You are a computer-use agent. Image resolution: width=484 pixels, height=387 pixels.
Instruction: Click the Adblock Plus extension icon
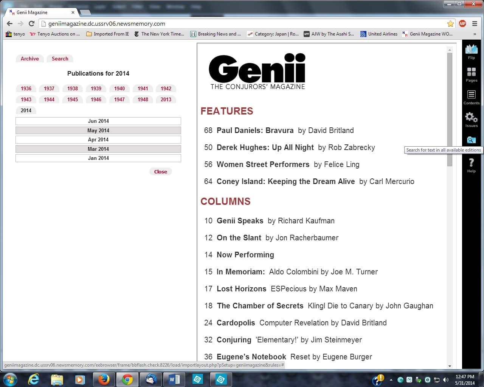click(x=462, y=23)
